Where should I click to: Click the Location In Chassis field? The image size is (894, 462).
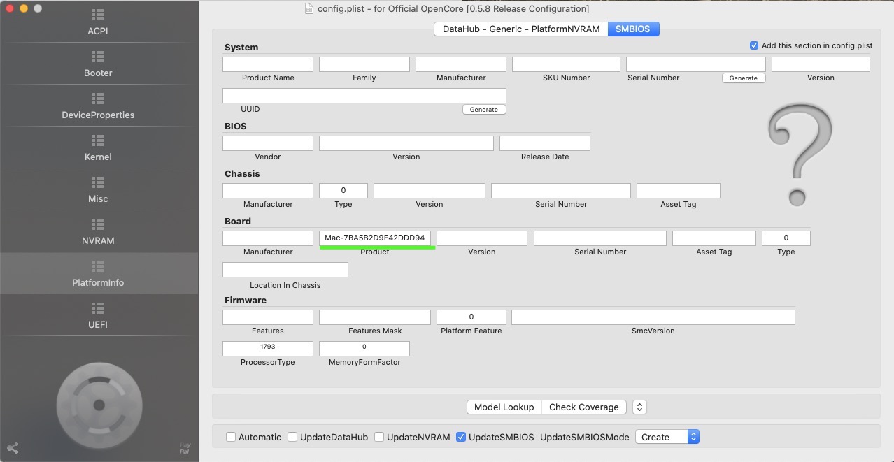point(285,270)
